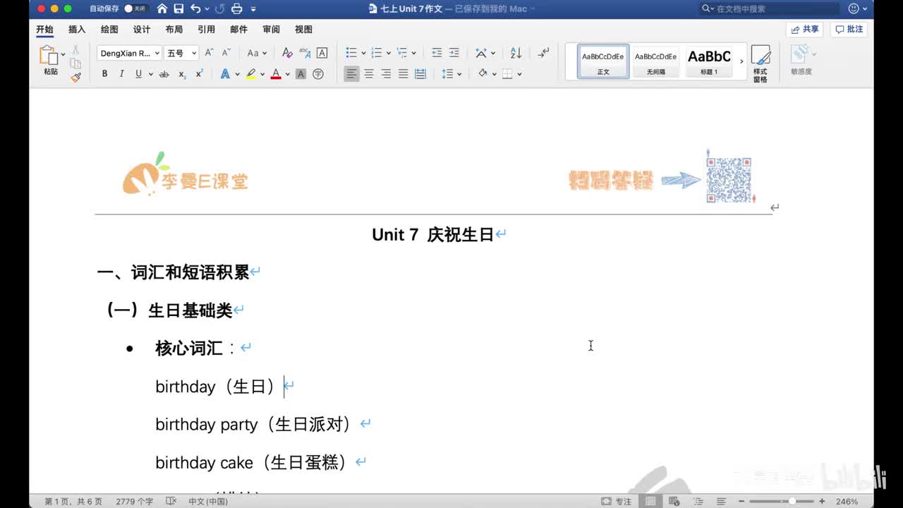Toggle underline formatting
Screen dimensions: 903x508
[138, 74]
